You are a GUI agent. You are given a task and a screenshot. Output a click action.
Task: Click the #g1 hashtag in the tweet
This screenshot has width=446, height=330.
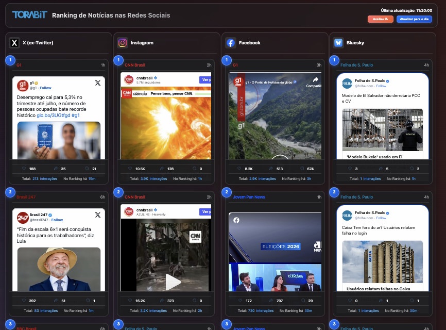[76, 115]
